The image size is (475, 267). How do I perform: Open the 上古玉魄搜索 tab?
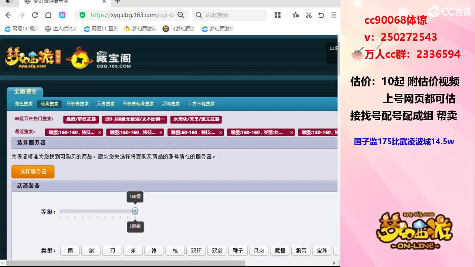(x=201, y=104)
